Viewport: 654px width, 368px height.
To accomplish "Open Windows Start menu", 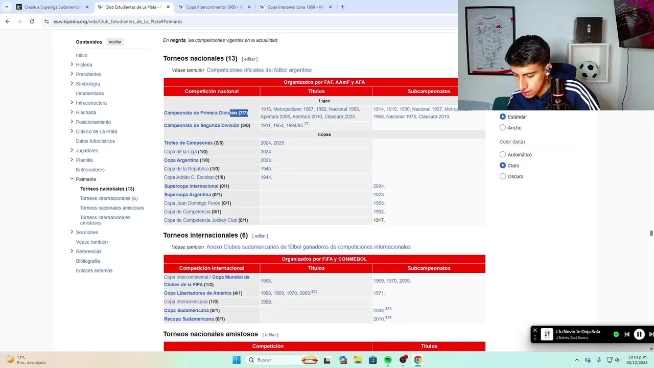I will 236,360.
